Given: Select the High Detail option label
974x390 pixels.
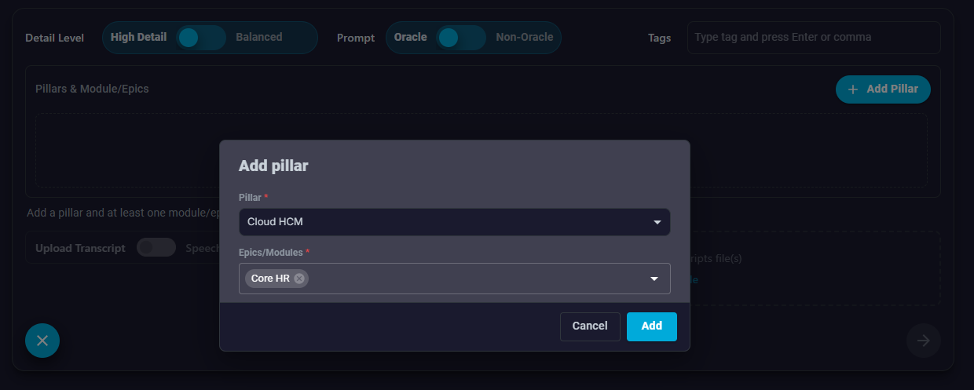Looking at the screenshot, I should point(138,37).
